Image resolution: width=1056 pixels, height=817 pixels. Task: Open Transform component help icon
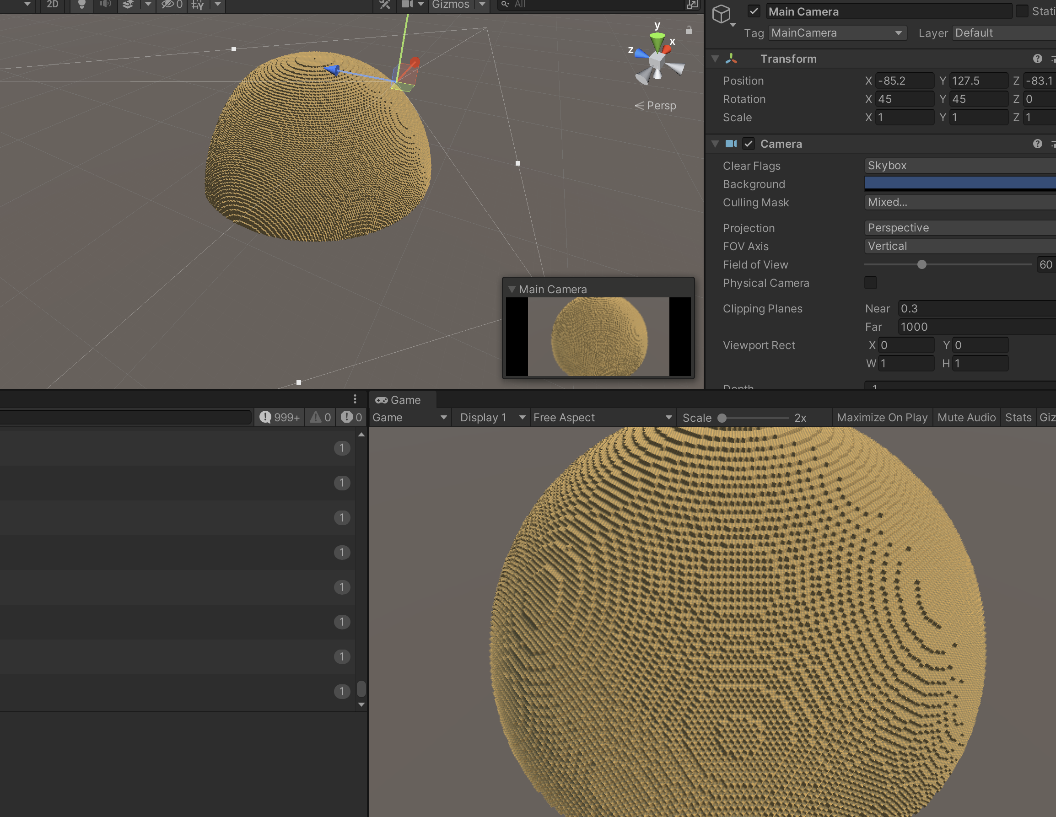1037,59
